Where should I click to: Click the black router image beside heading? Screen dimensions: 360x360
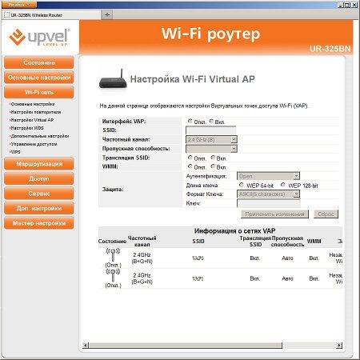click(113, 79)
